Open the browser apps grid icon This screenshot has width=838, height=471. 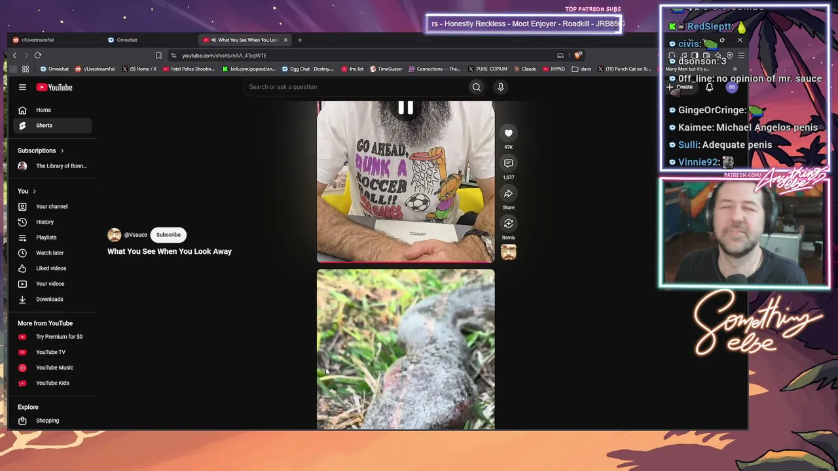(26, 69)
